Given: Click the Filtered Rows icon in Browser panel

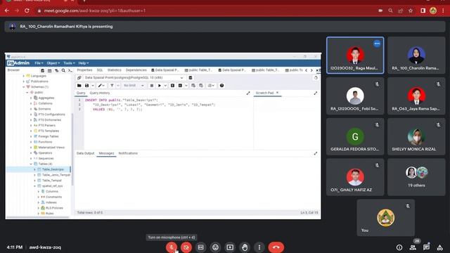Looking at the screenshot, I should click(x=56, y=70).
